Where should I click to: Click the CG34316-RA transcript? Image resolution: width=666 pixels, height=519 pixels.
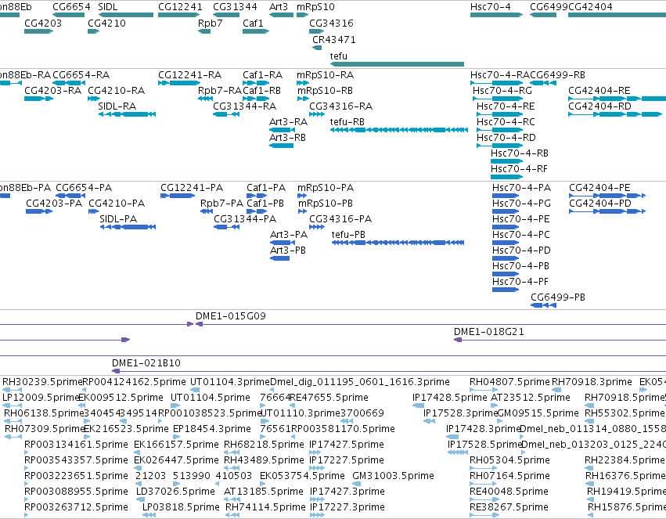[317, 114]
